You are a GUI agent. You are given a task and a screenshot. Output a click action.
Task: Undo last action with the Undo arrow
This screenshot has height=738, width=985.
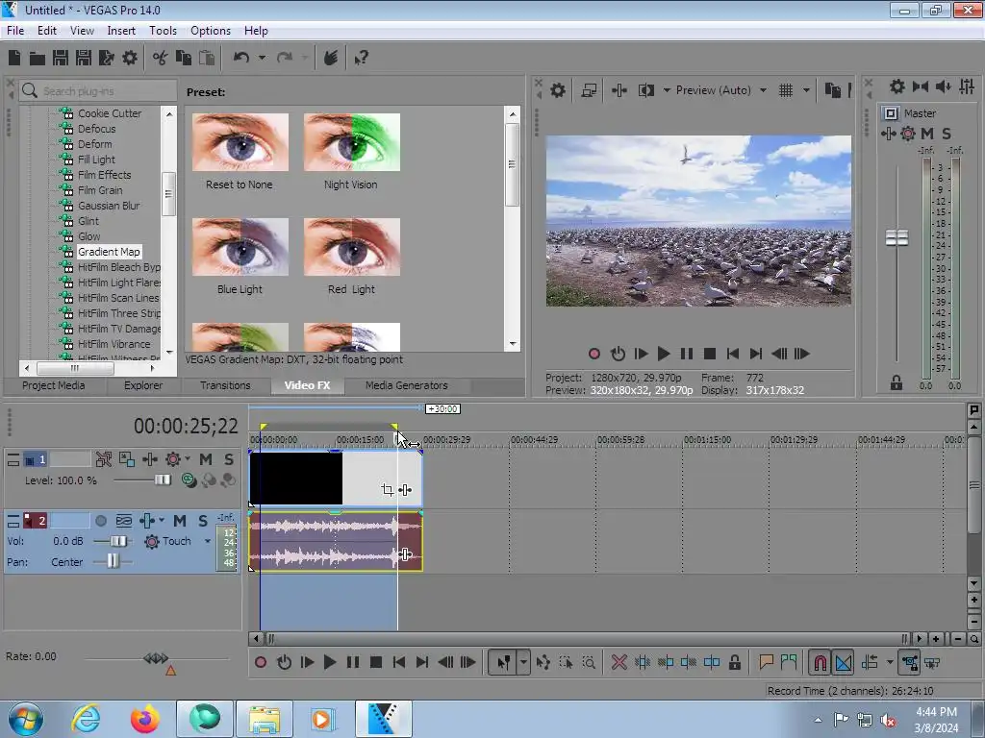(x=241, y=58)
